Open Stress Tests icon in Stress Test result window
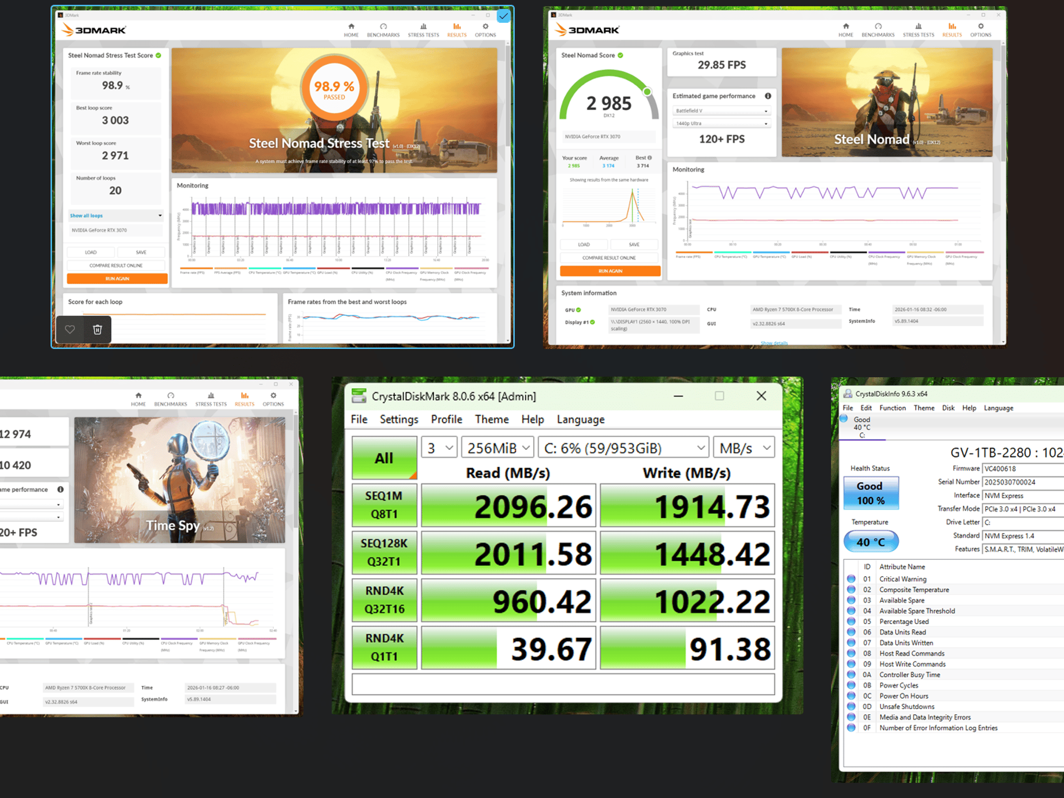 point(423,26)
